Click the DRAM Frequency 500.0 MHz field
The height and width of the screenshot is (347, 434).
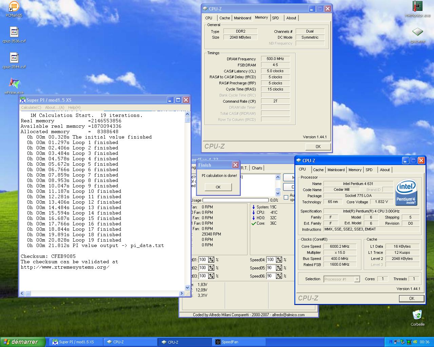(275, 59)
